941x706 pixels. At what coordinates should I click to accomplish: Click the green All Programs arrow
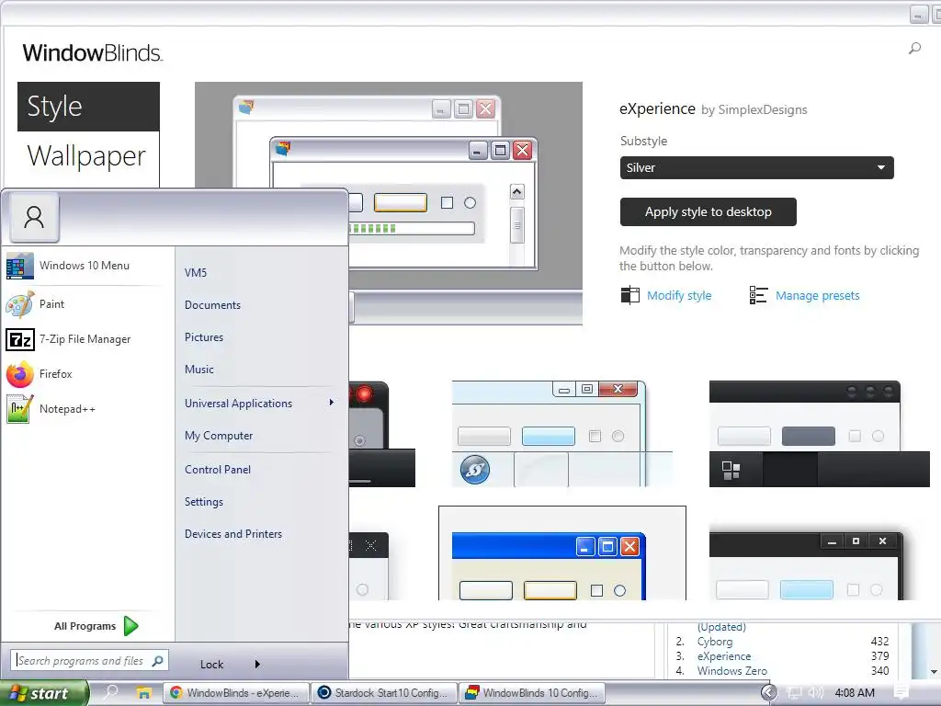pos(130,625)
